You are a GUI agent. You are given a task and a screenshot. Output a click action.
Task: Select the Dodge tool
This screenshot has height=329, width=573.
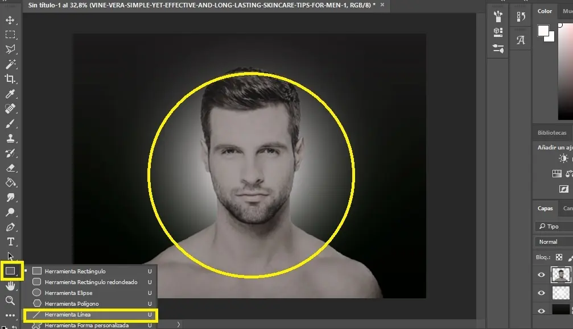[10, 213]
